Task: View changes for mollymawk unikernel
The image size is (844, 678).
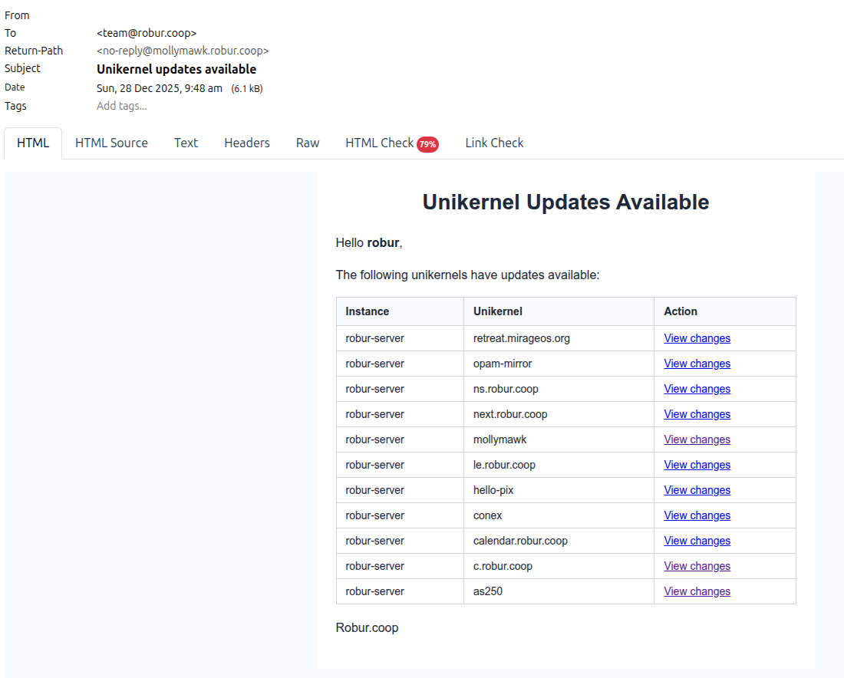Action: (697, 439)
